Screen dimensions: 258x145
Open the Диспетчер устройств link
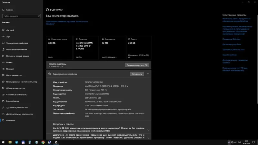(232, 44)
